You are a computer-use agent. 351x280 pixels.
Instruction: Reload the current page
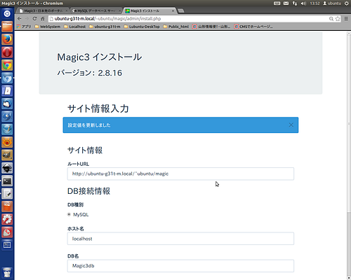(34, 19)
